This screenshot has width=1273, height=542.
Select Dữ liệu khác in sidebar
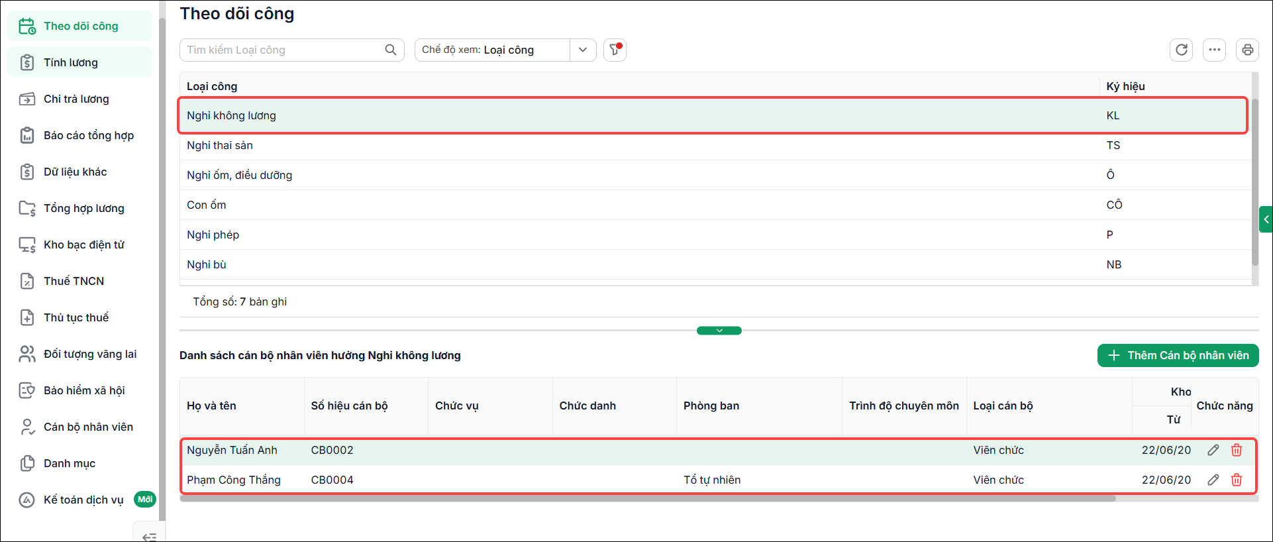pos(80,172)
